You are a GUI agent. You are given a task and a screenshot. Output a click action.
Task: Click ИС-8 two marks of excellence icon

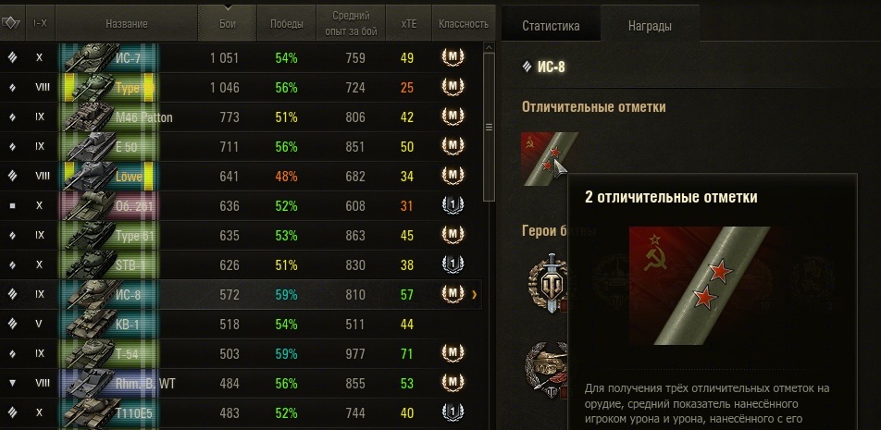point(549,159)
